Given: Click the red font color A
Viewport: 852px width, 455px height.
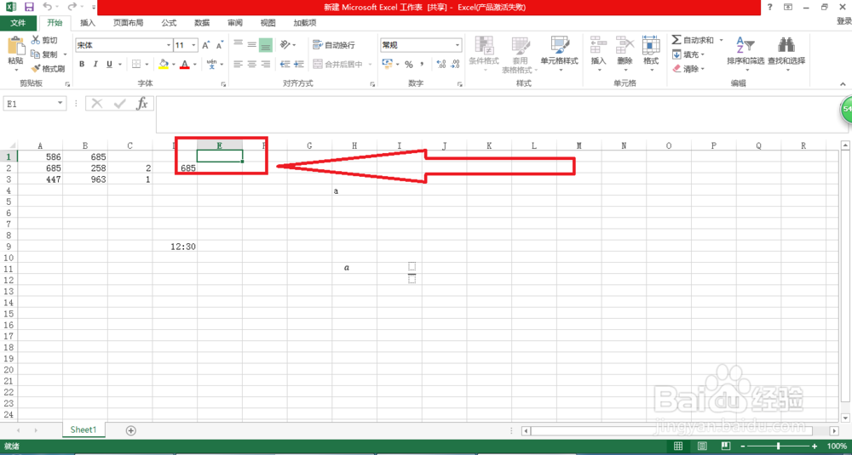Looking at the screenshot, I should pos(185,64).
